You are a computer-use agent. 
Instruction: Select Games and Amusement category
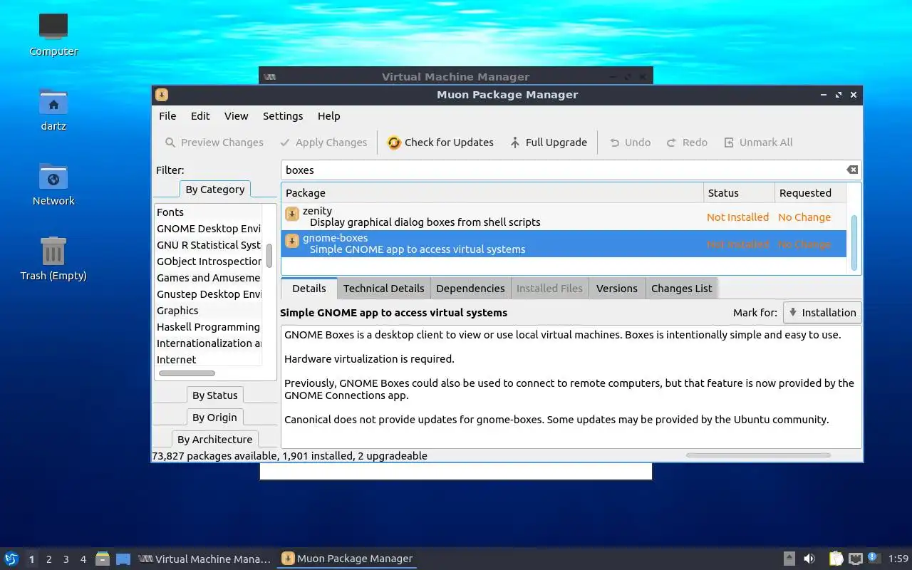click(208, 278)
